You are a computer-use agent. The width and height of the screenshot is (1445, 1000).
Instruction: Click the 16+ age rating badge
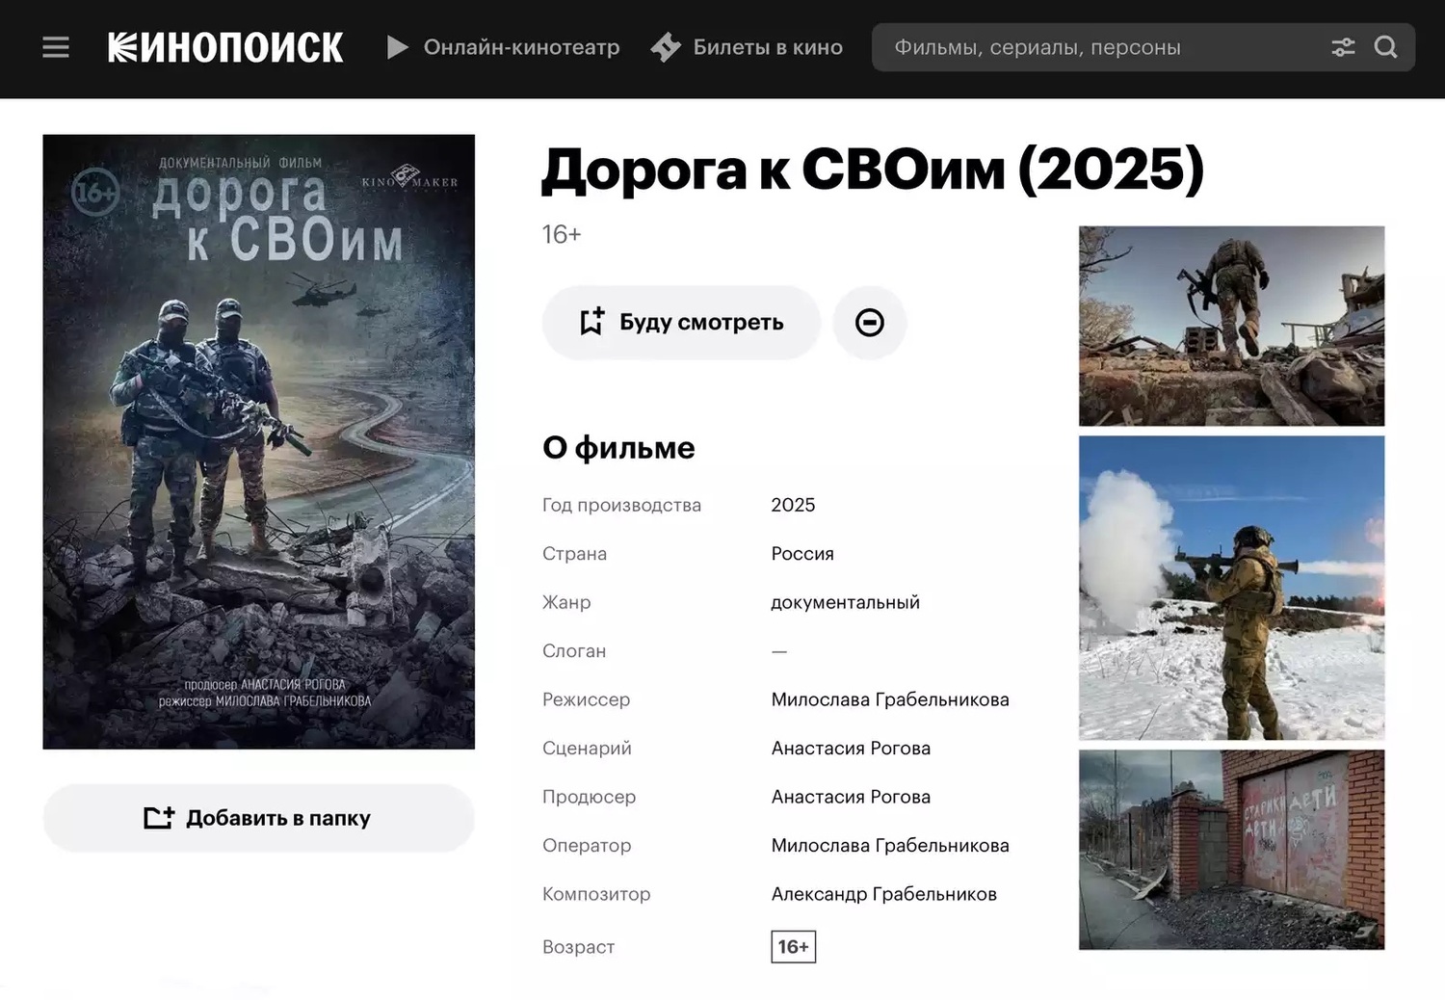tap(793, 946)
